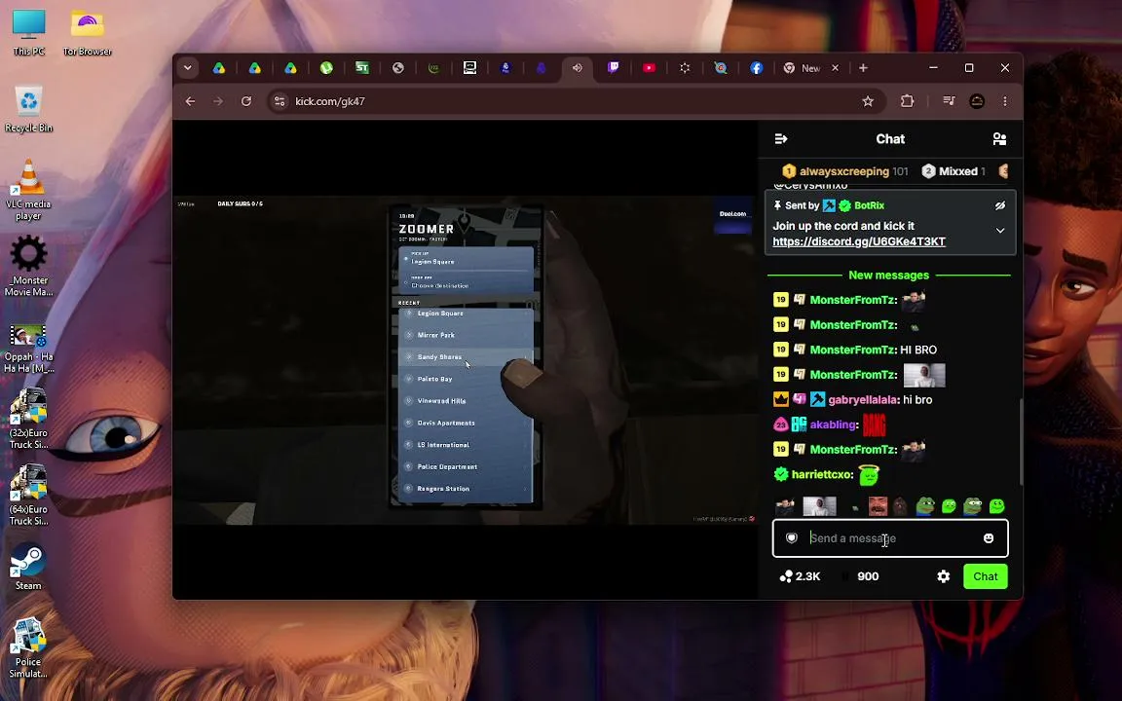Image resolution: width=1122 pixels, height=701 pixels.
Task: Open harriettcxo's username in chat
Action: click(822, 474)
